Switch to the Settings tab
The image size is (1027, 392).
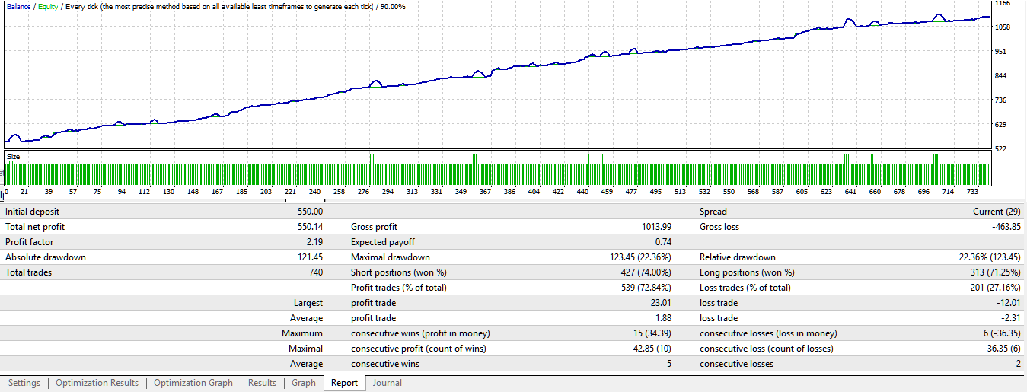pyautogui.click(x=24, y=383)
